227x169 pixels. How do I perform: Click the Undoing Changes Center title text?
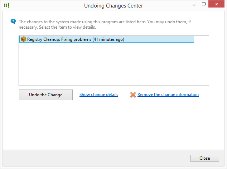pyautogui.click(x=113, y=6)
